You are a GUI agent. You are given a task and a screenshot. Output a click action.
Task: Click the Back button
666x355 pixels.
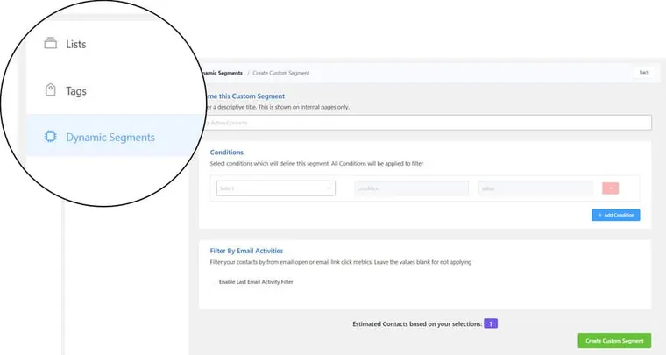tap(644, 73)
